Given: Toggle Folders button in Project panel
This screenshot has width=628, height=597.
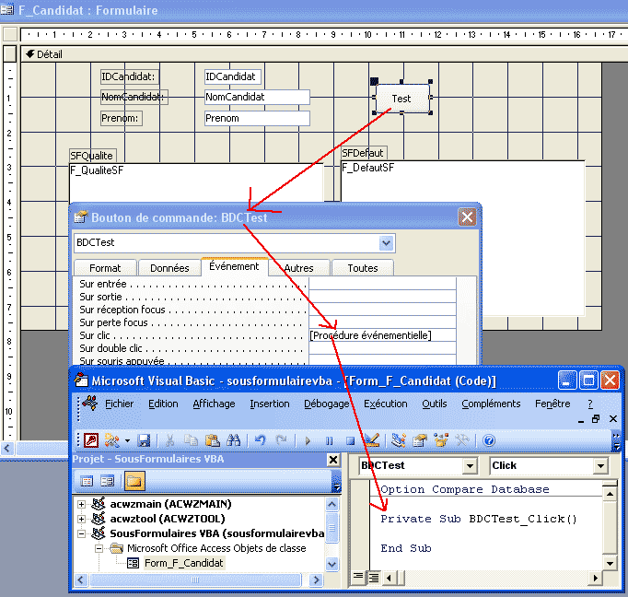Looking at the screenshot, I should (x=134, y=481).
